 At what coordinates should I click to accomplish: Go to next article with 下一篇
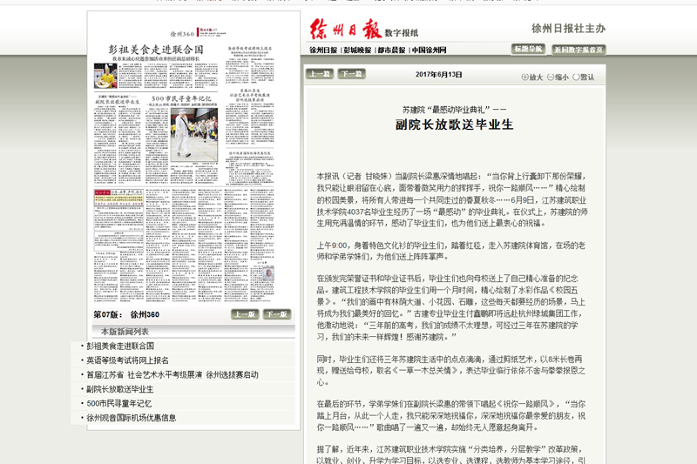[x=350, y=74]
